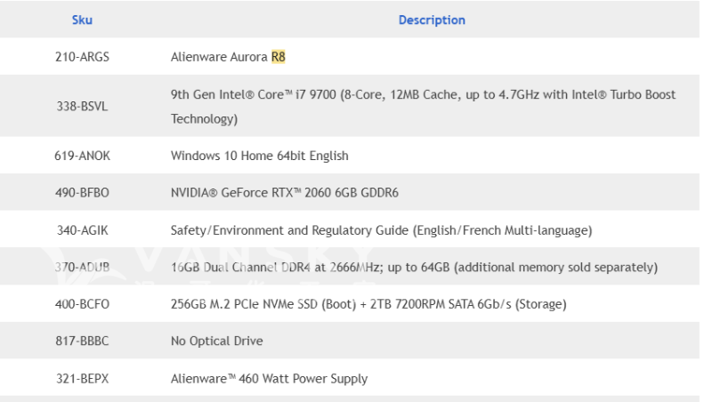Select the 370-ADUB sku cell
This screenshot has width=712, height=402.
click(x=82, y=268)
